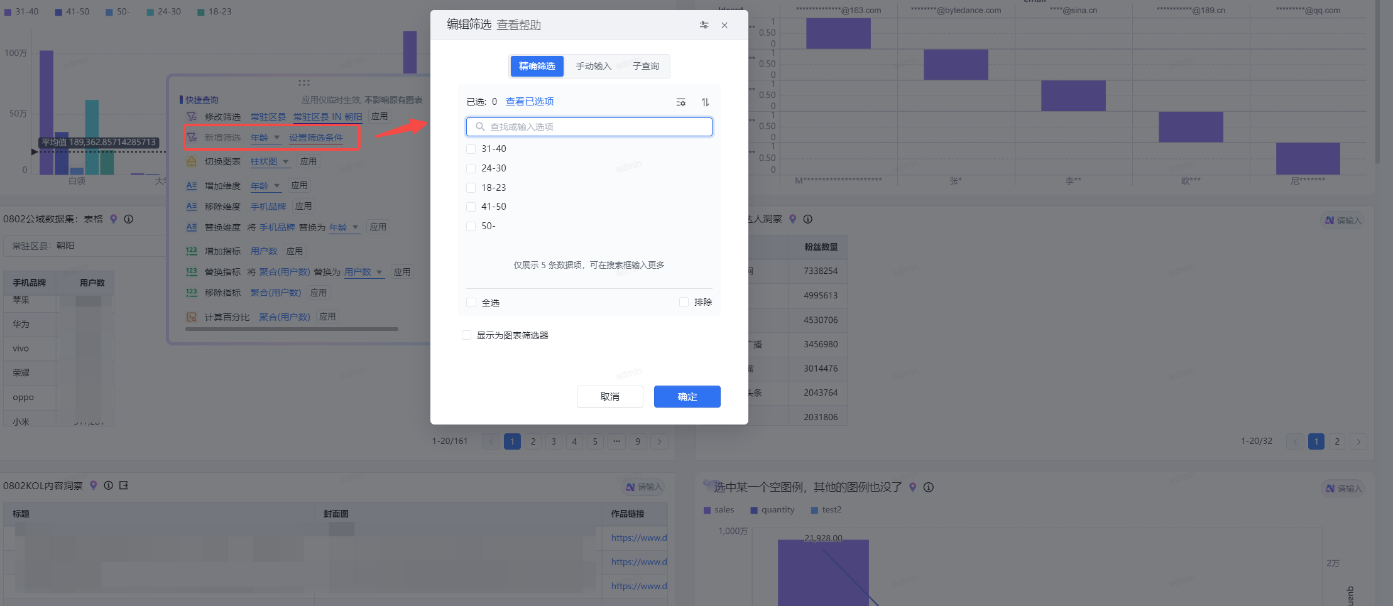Select the 精确筛选 tab
Viewport: 1393px width, 606px height.
[x=537, y=66]
